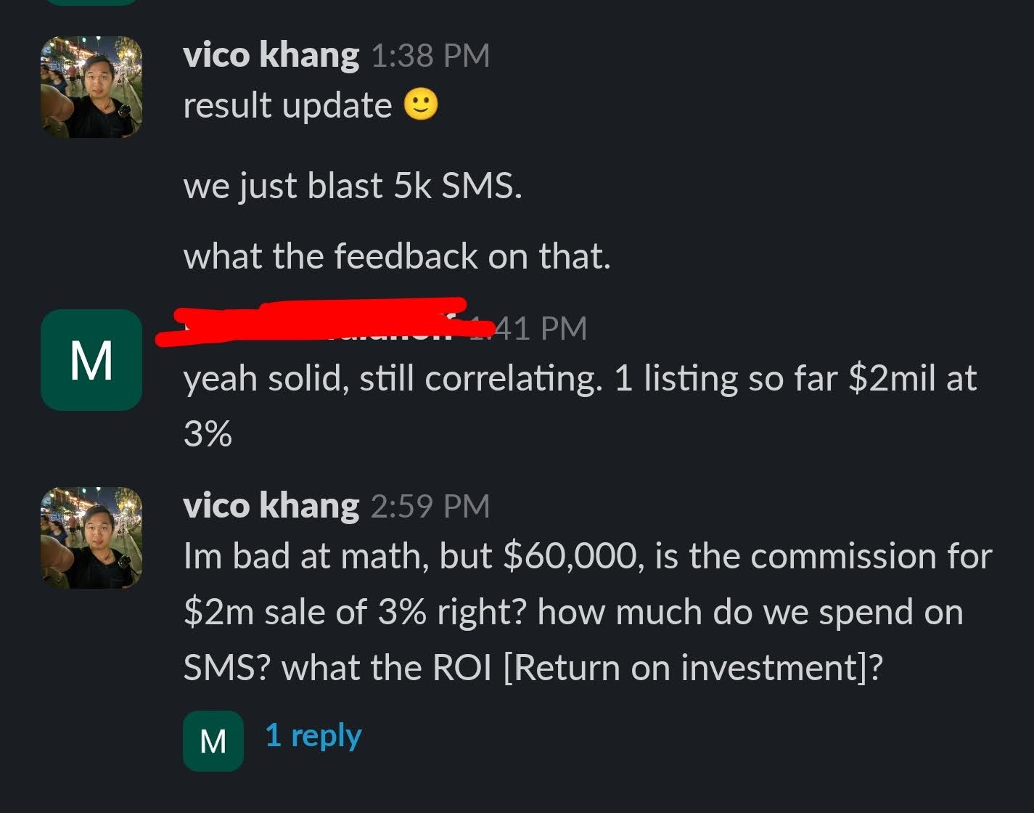Click vico khang name beside 2:59 PM
Image resolution: width=1034 pixels, height=813 pixels.
click(271, 506)
